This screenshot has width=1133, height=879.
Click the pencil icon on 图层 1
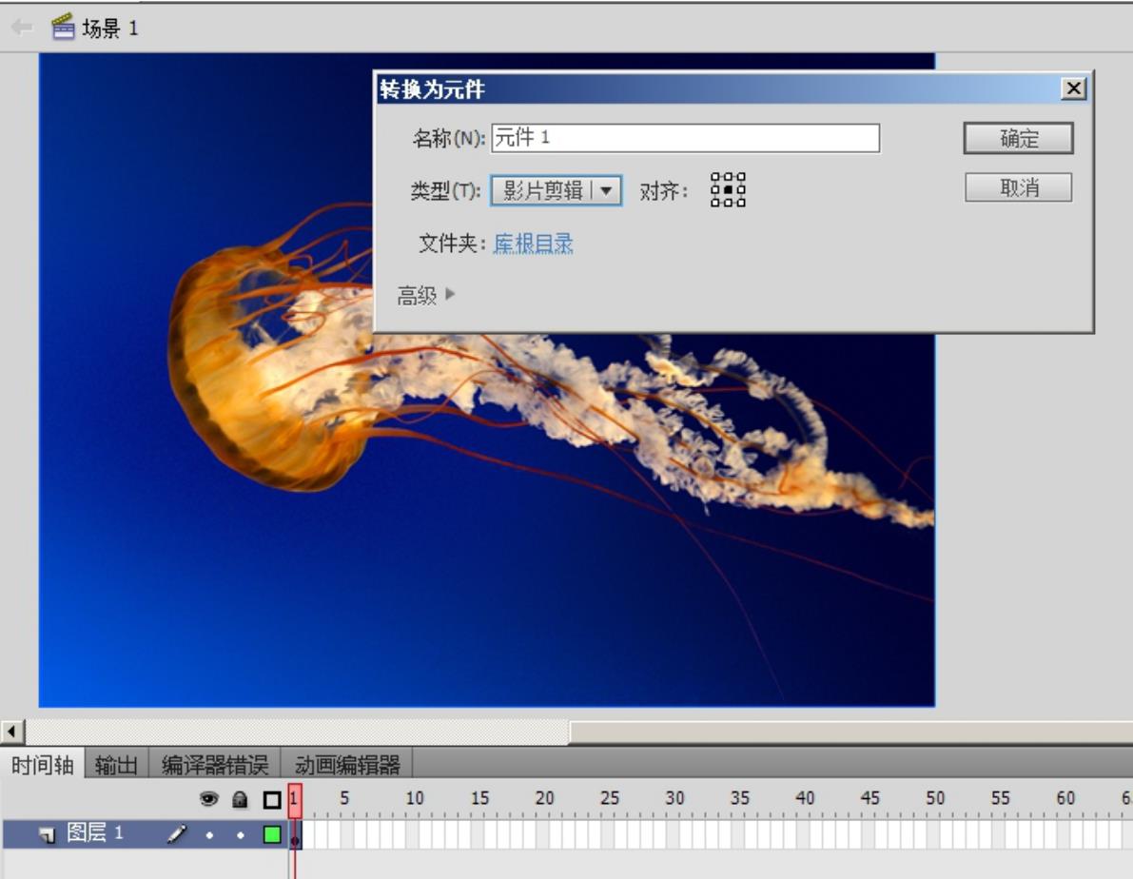tap(177, 834)
